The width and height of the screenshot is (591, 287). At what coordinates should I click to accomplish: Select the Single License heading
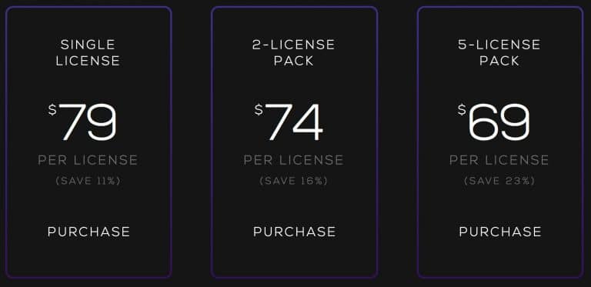coord(88,53)
